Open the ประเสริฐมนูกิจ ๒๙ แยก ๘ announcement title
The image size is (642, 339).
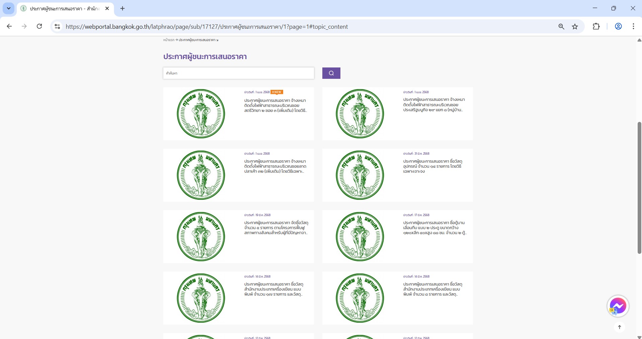point(434,105)
